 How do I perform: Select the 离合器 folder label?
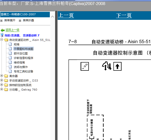coord(13,76)
